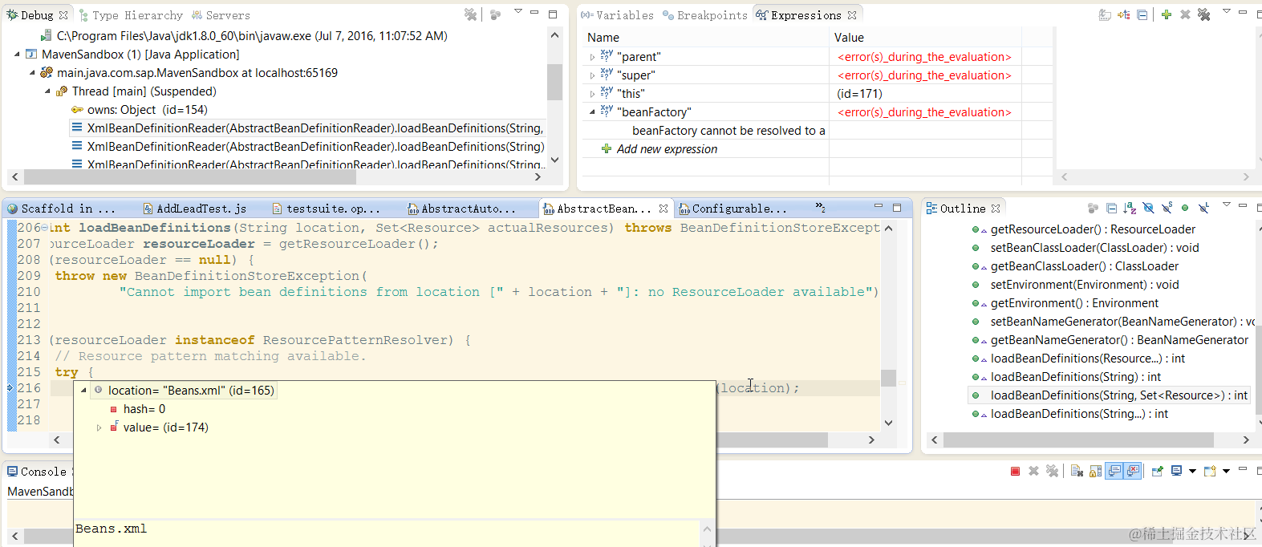This screenshot has height=547, width=1262.
Task: Collapse location= "Beans.xml" in hover popup
Action: click(83, 391)
